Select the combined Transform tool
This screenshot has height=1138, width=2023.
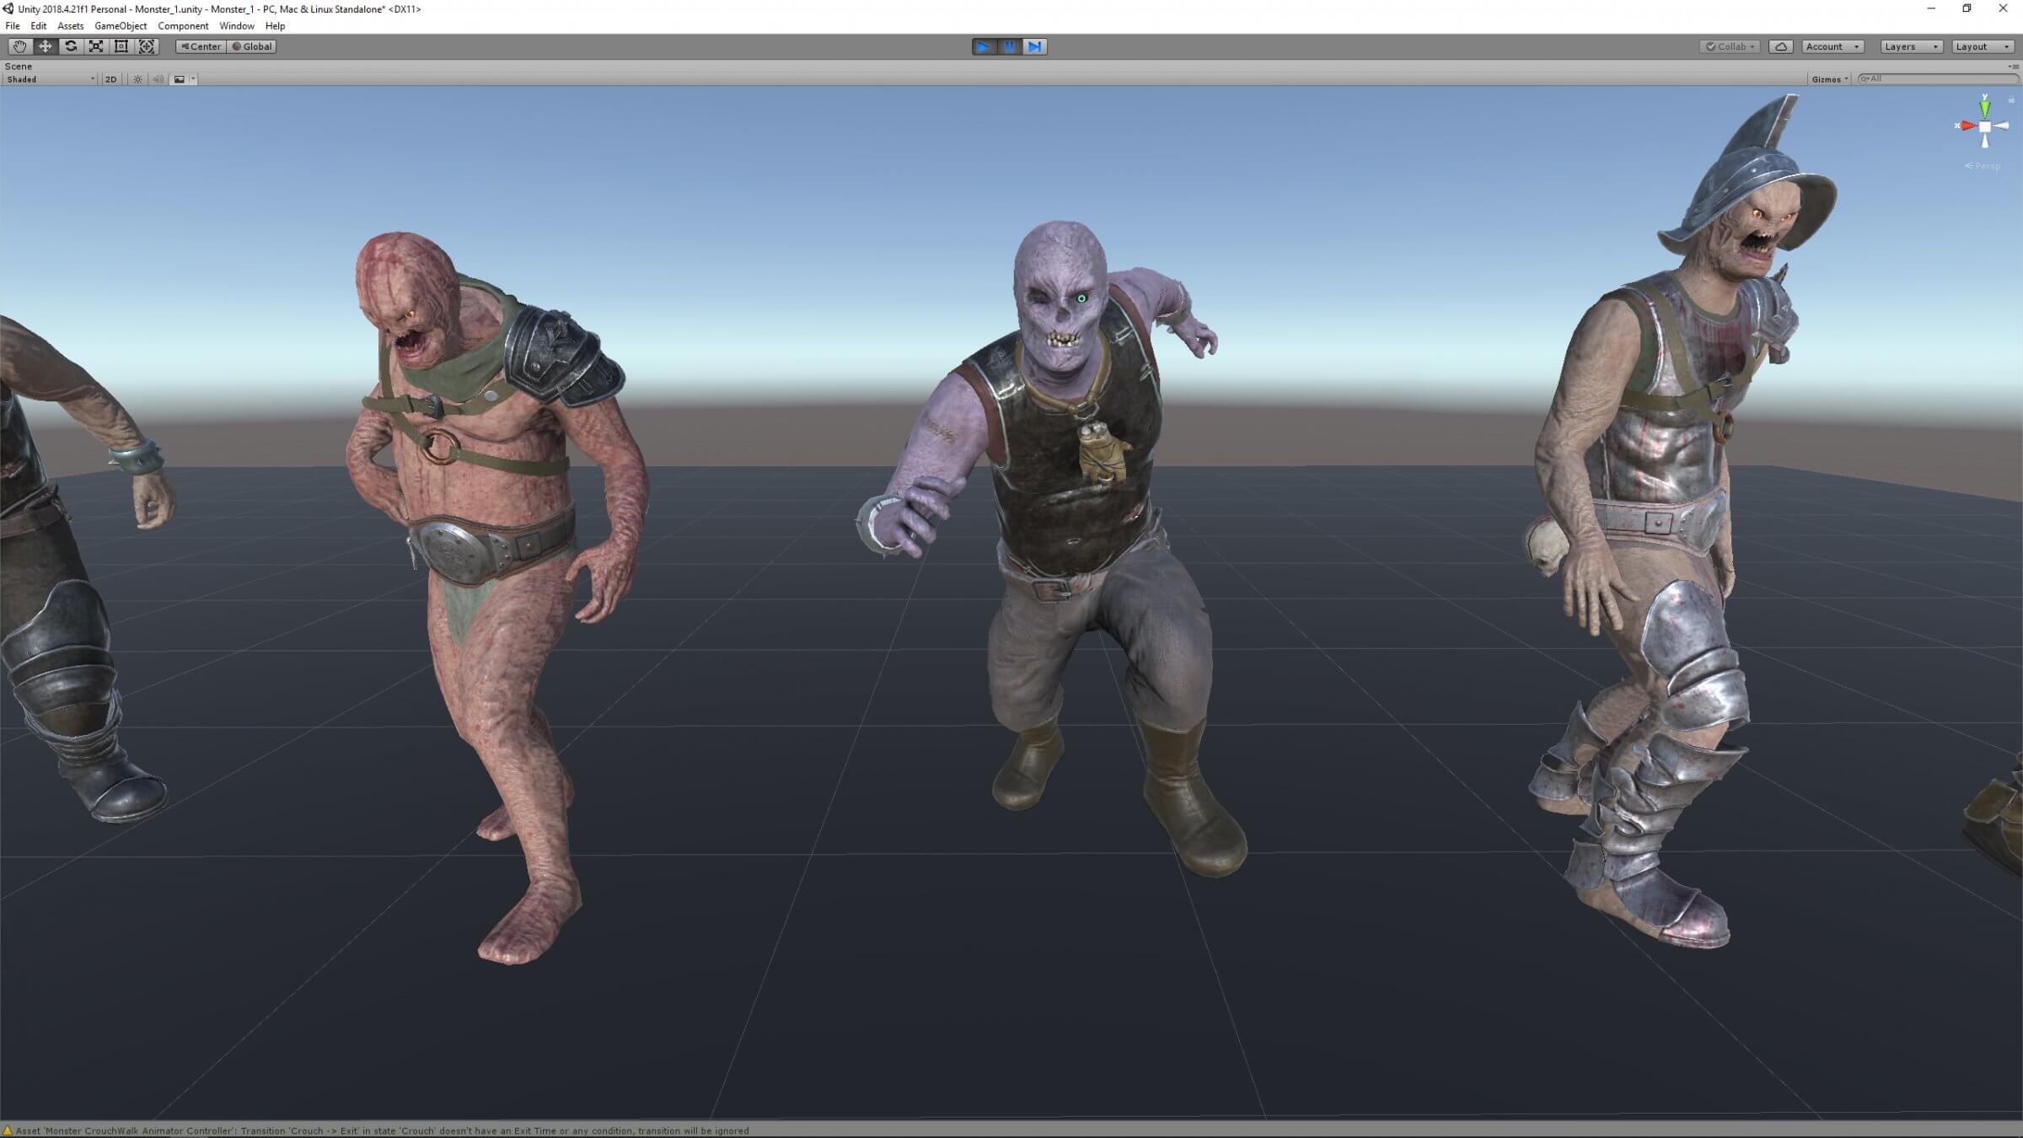point(147,46)
